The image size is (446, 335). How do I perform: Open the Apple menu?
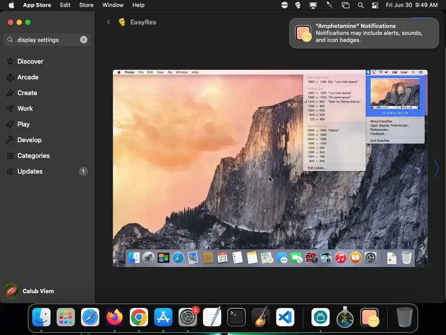coord(11,5)
